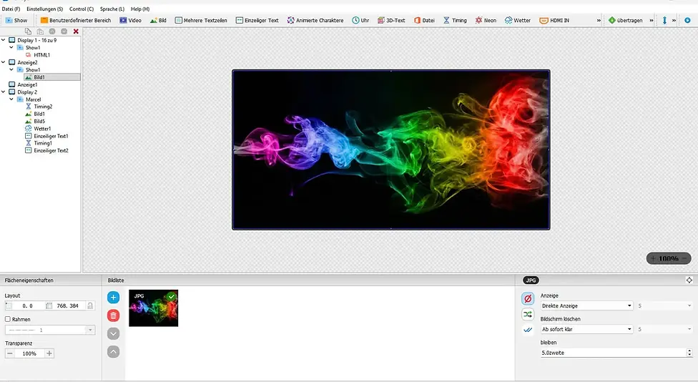Insert a Neon element

pyautogui.click(x=486, y=21)
